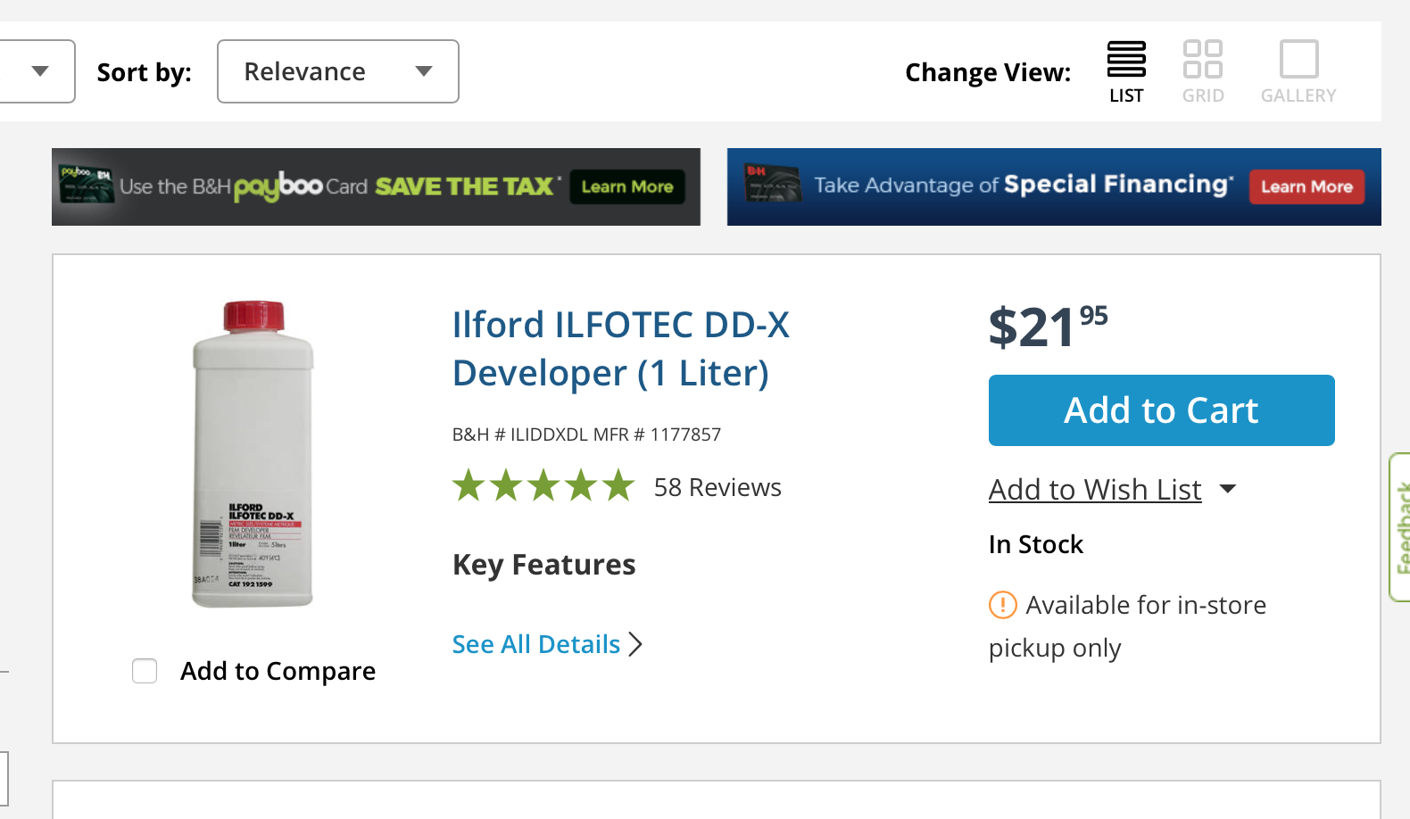Expand the Add to Wish List arrow
Screen dimensions: 1410x819
(x=1228, y=489)
